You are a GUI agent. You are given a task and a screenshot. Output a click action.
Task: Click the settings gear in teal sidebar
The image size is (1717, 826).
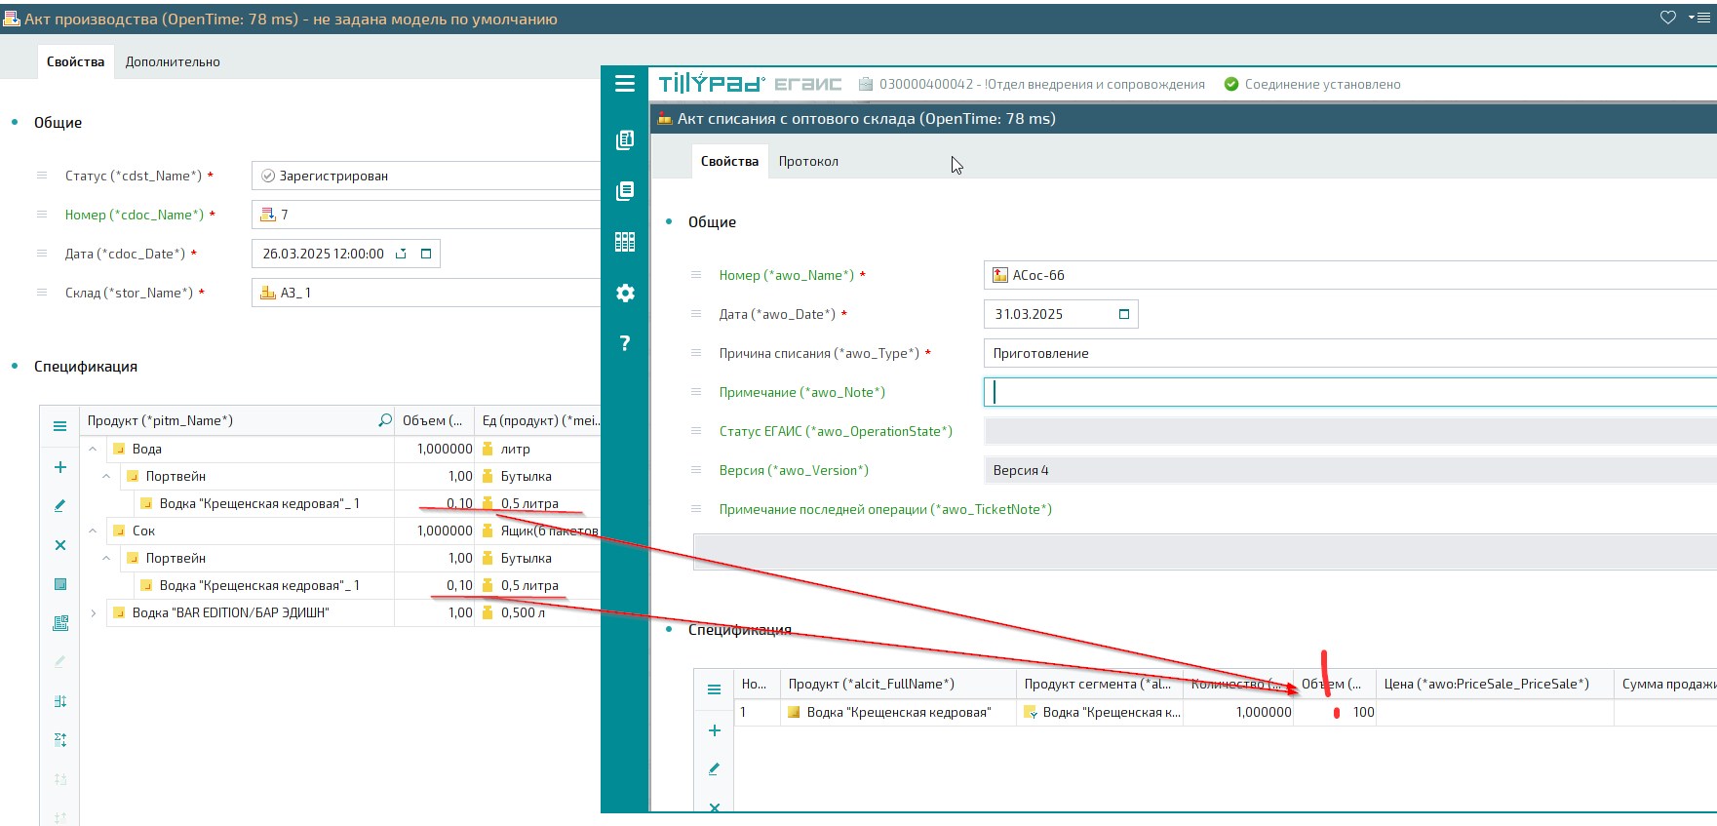(625, 294)
